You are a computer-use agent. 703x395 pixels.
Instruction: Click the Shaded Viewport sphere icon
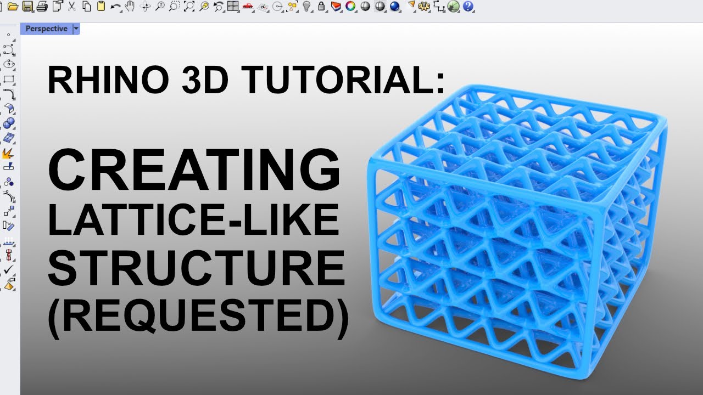(365, 7)
